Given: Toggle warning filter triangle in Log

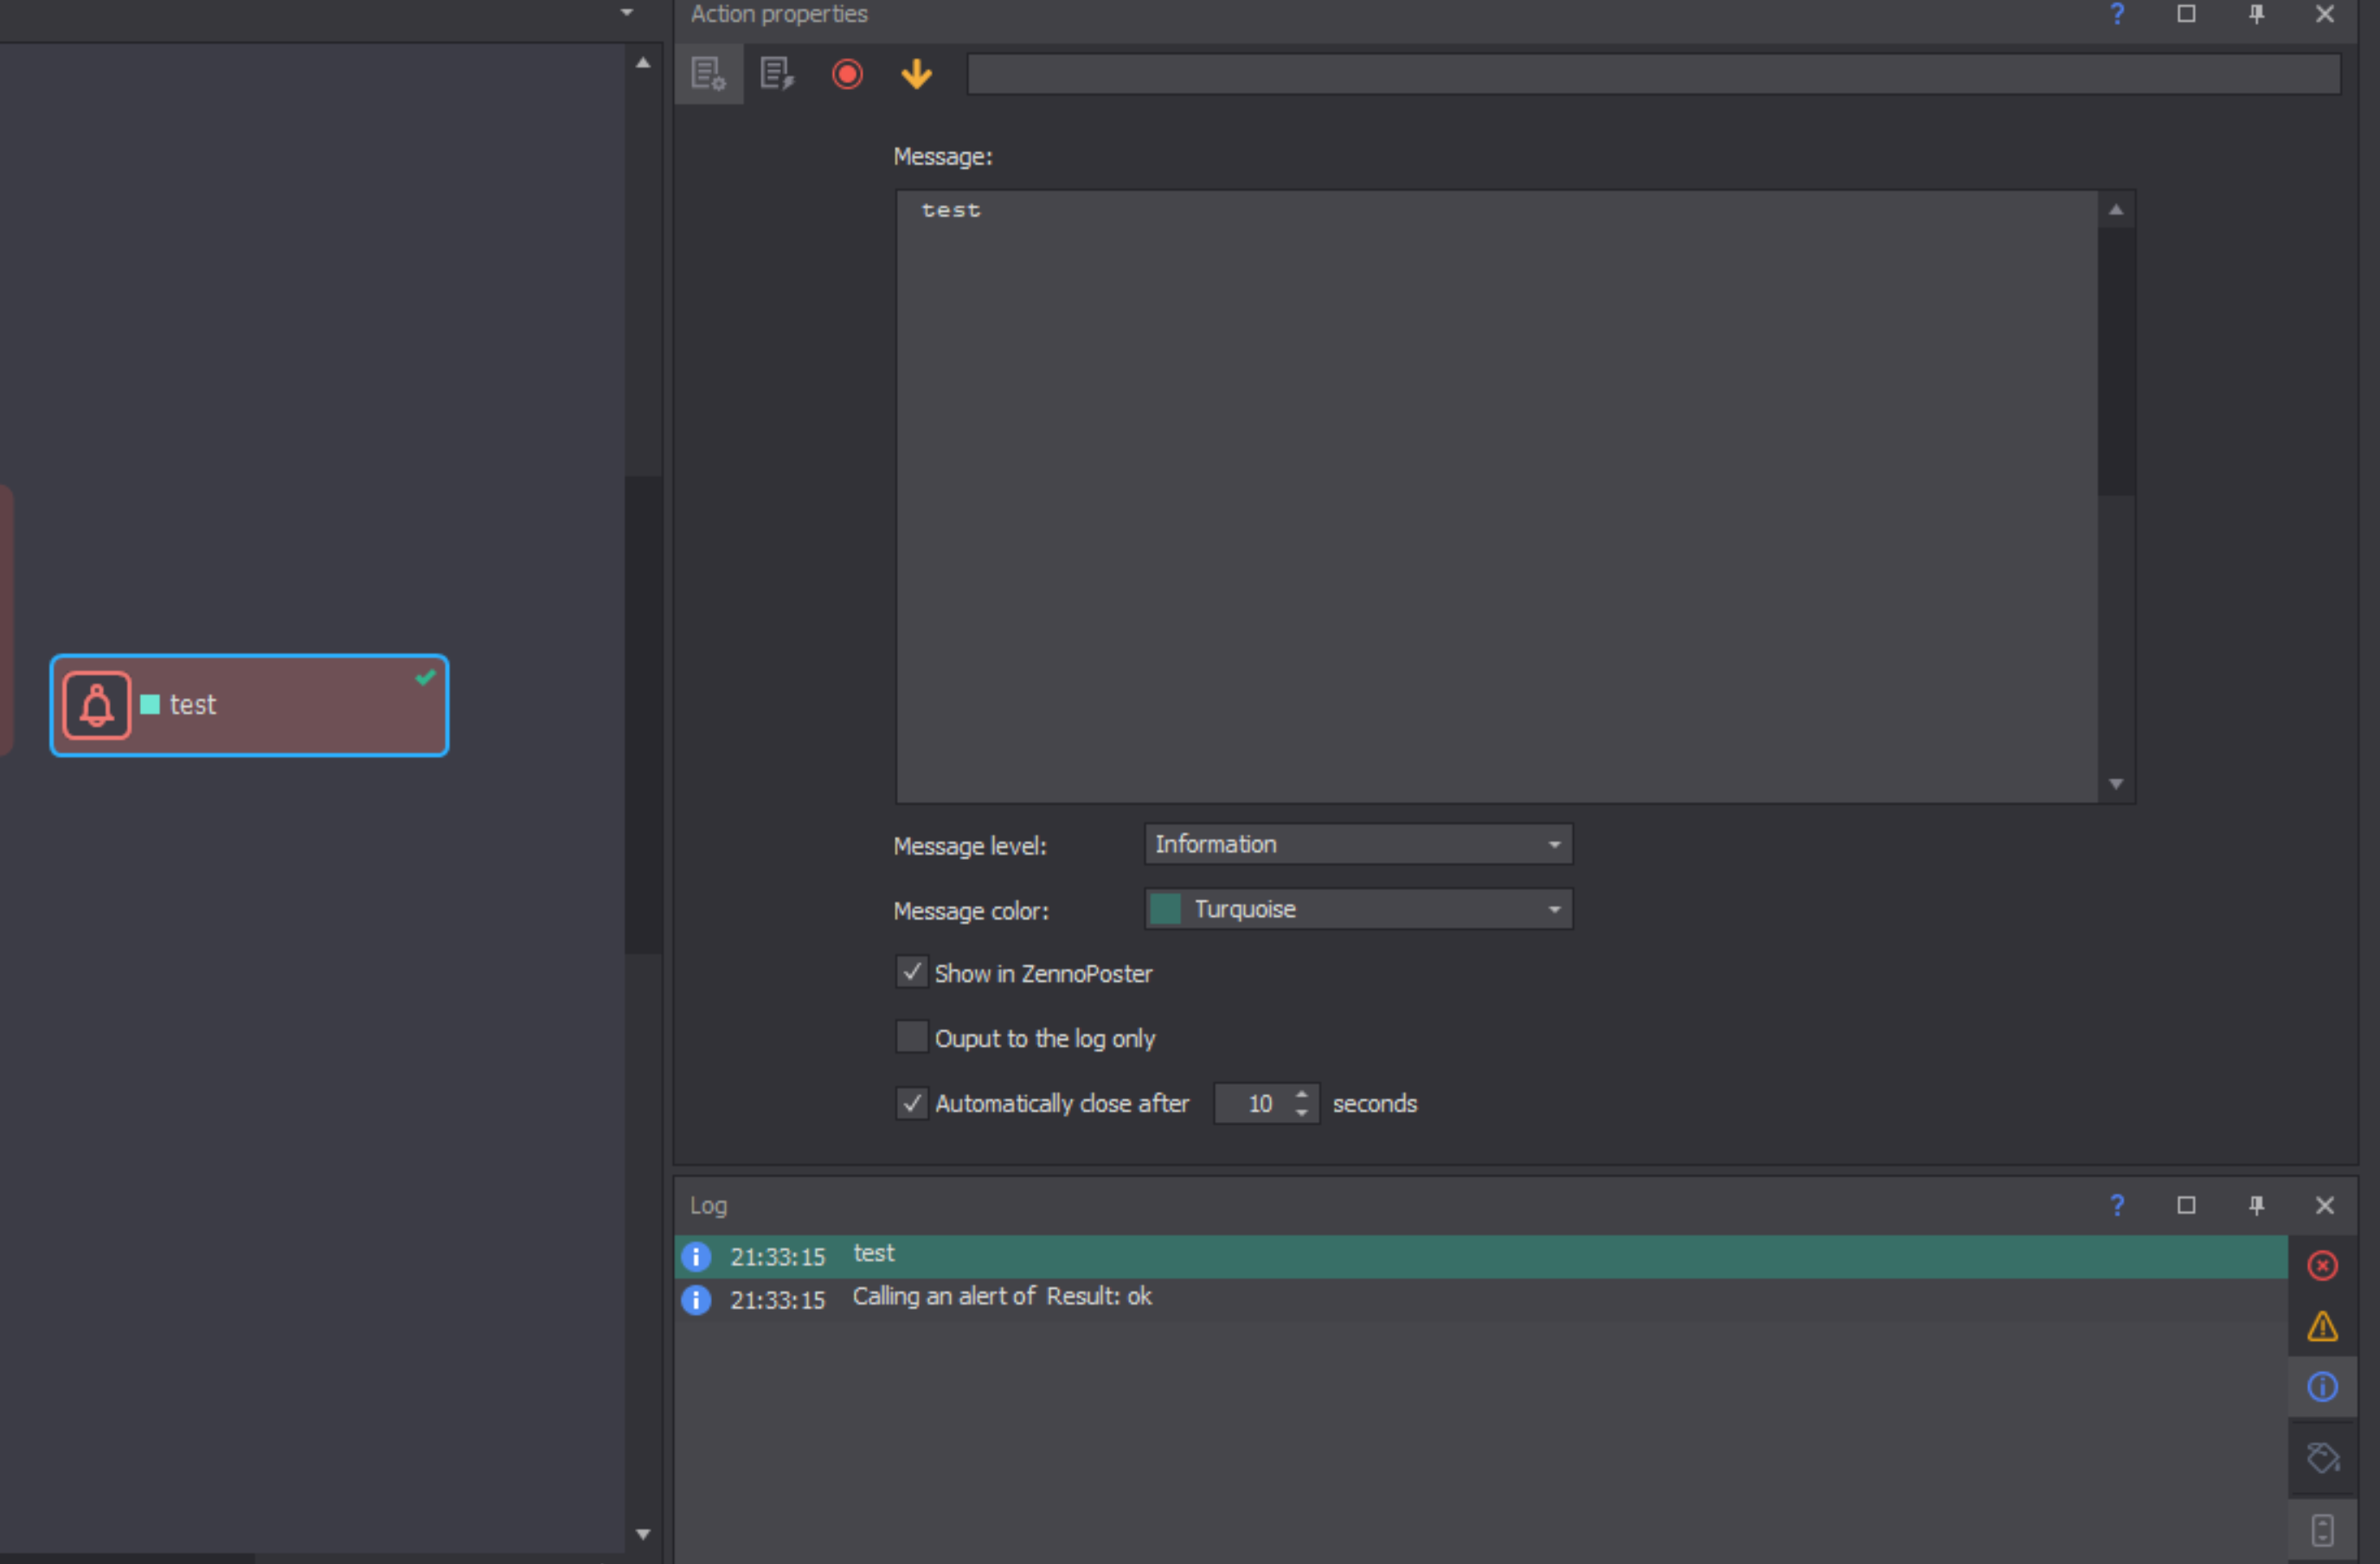Looking at the screenshot, I should tap(2322, 1327).
